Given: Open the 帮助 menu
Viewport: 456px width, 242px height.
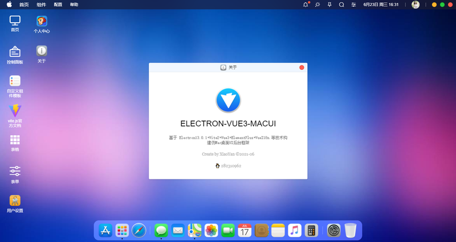Looking at the screenshot, I should [x=74, y=5].
